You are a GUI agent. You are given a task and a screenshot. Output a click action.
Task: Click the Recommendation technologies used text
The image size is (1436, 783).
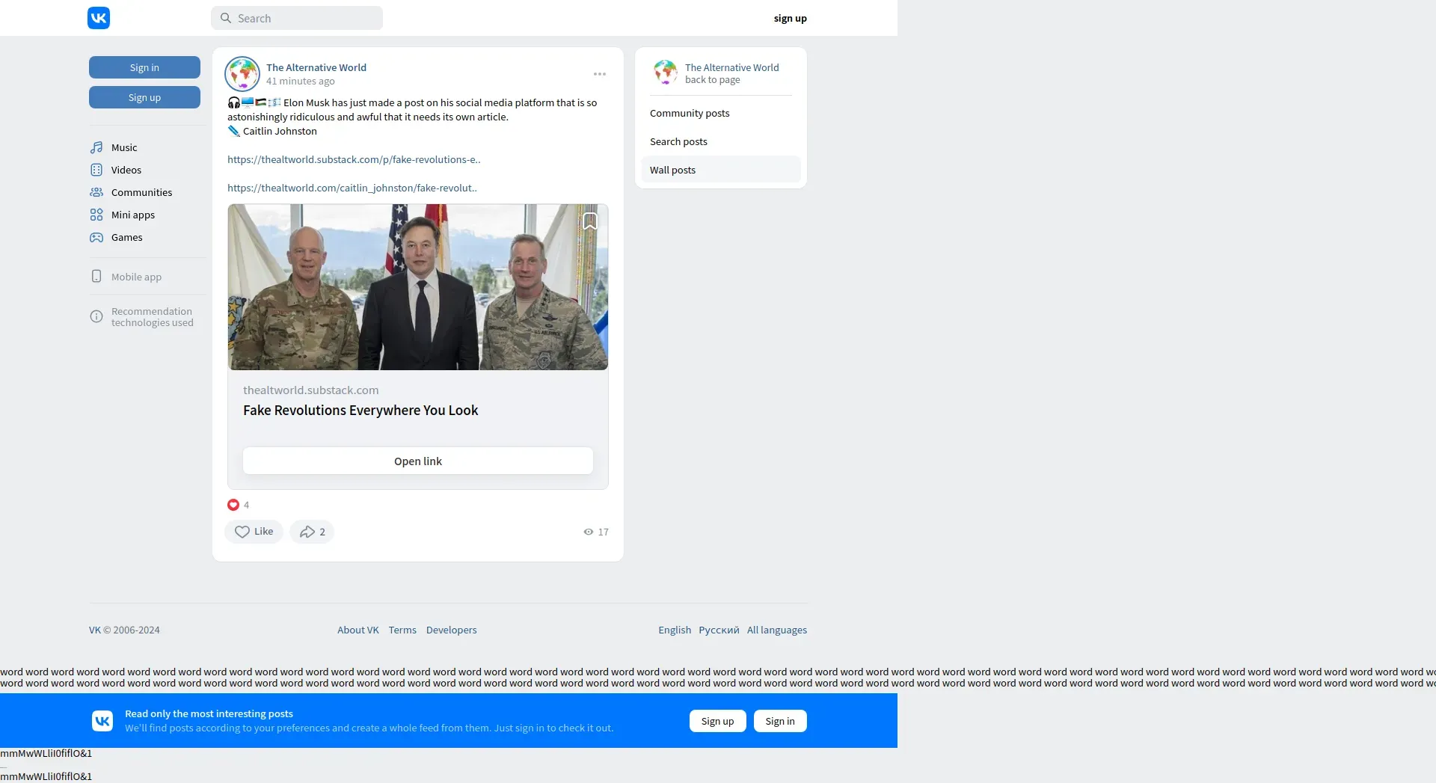(x=153, y=317)
